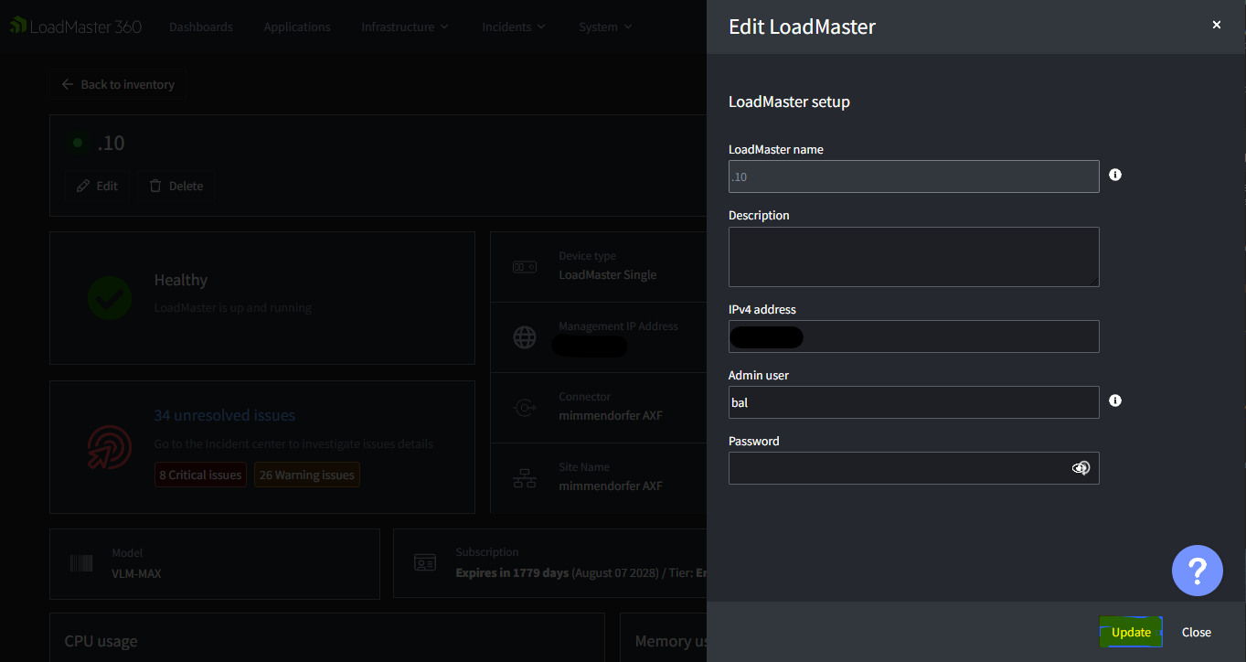Click the Site Name network icon

(x=525, y=478)
